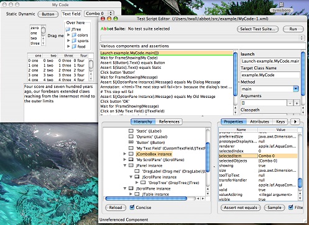Click the tymsboro drive icon on desktop
This screenshot has width=309, height=225.
[x=281, y=4]
